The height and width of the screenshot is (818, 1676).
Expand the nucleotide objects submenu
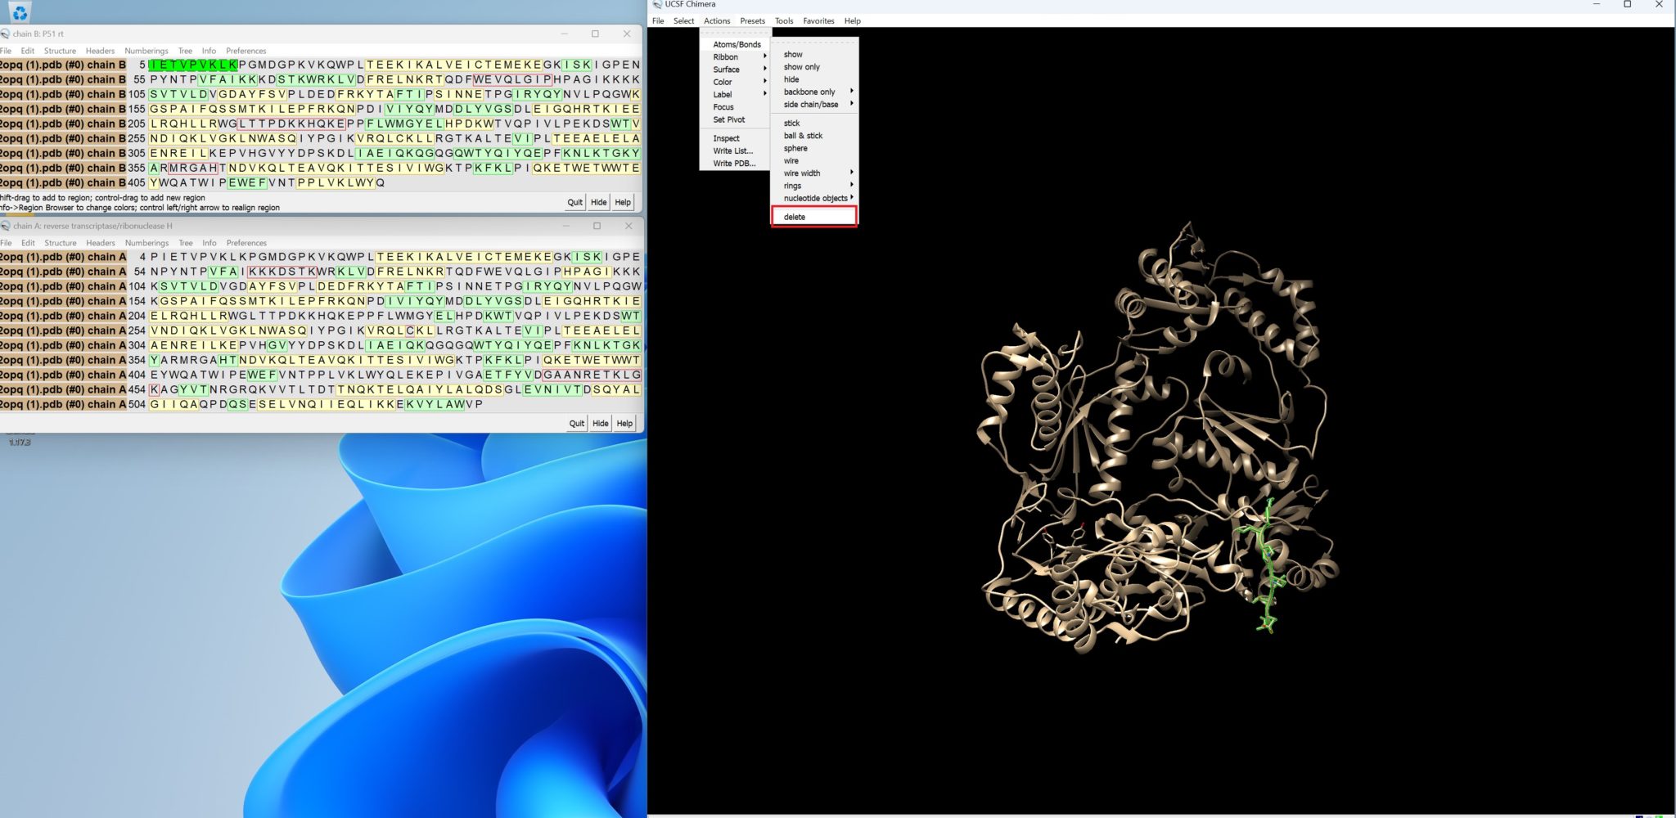coord(817,198)
